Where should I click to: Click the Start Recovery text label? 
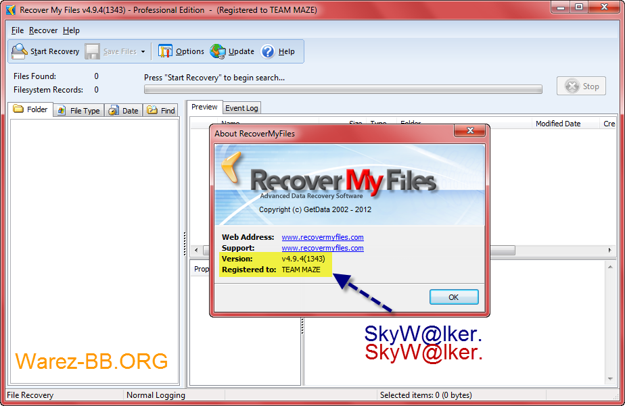55,51
